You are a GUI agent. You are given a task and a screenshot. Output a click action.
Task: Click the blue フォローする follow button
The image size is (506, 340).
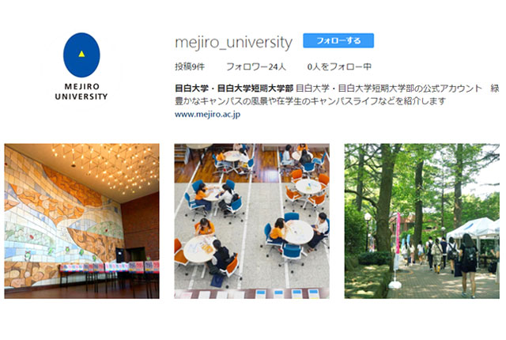(338, 40)
